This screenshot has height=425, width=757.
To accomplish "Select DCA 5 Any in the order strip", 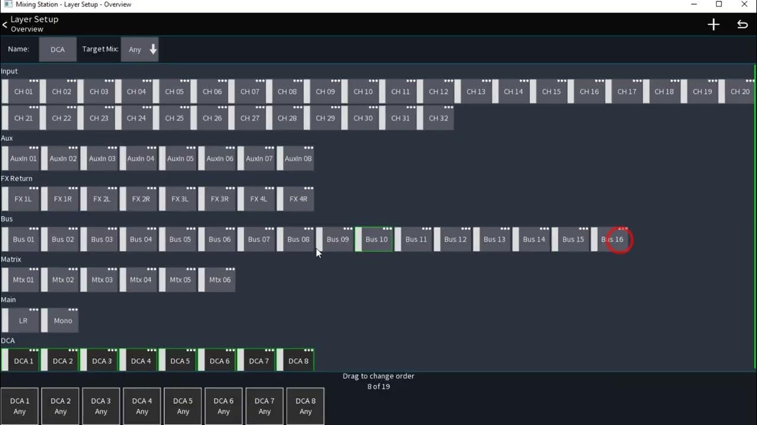I will [x=183, y=406].
